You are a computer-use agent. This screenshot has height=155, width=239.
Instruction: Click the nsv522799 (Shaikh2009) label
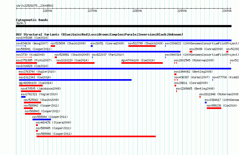pos(146,43)
